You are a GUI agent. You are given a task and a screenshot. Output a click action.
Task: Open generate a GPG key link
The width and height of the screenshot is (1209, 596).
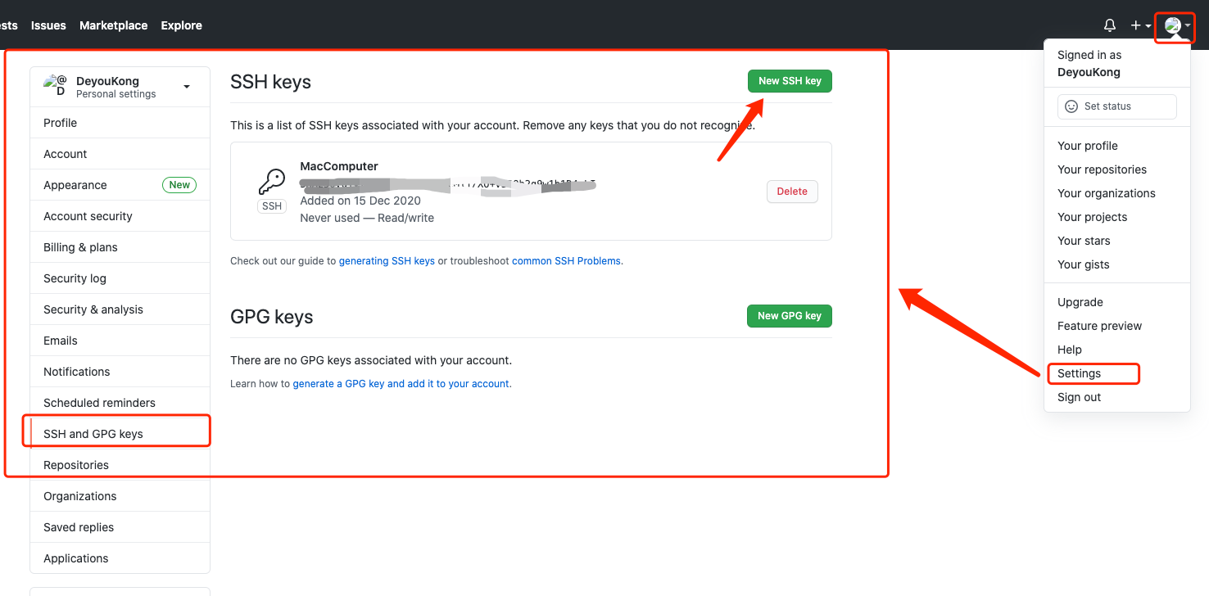point(401,384)
